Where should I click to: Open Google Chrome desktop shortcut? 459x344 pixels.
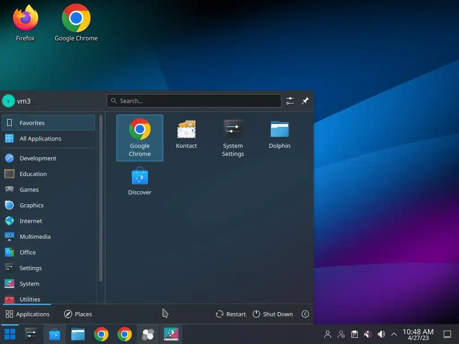[x=76, y=23]
